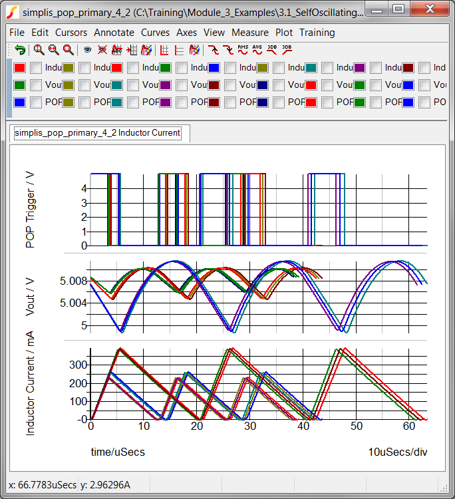The image size is (455, 499).
Task: Click the eye icon to show curves
Action: click(87, 50)
